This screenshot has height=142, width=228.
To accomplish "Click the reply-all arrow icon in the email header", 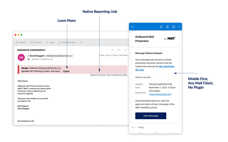I will tap(119, 50).
